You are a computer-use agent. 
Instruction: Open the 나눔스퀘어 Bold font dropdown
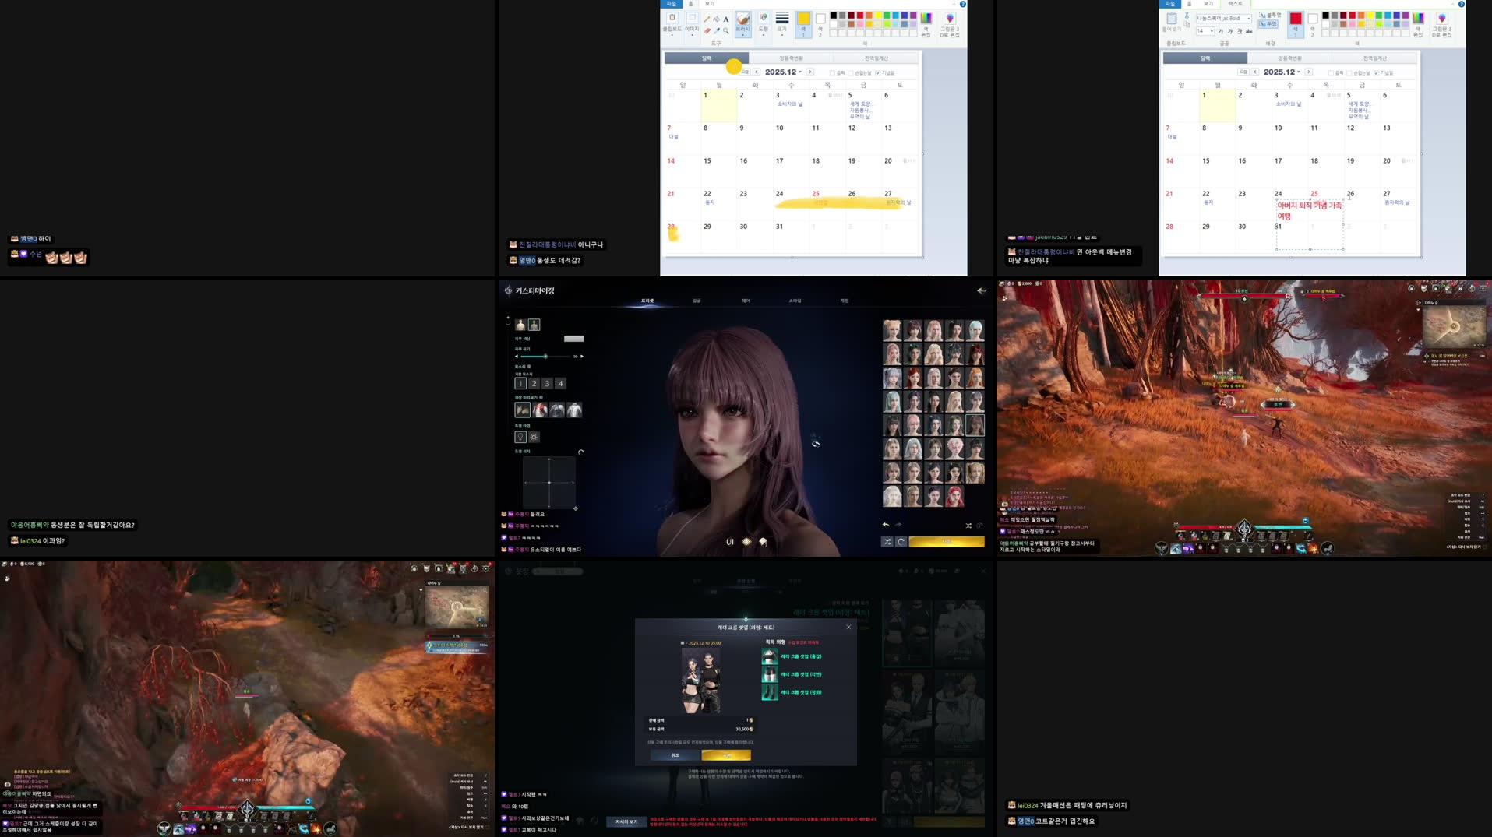(1248, 19)
